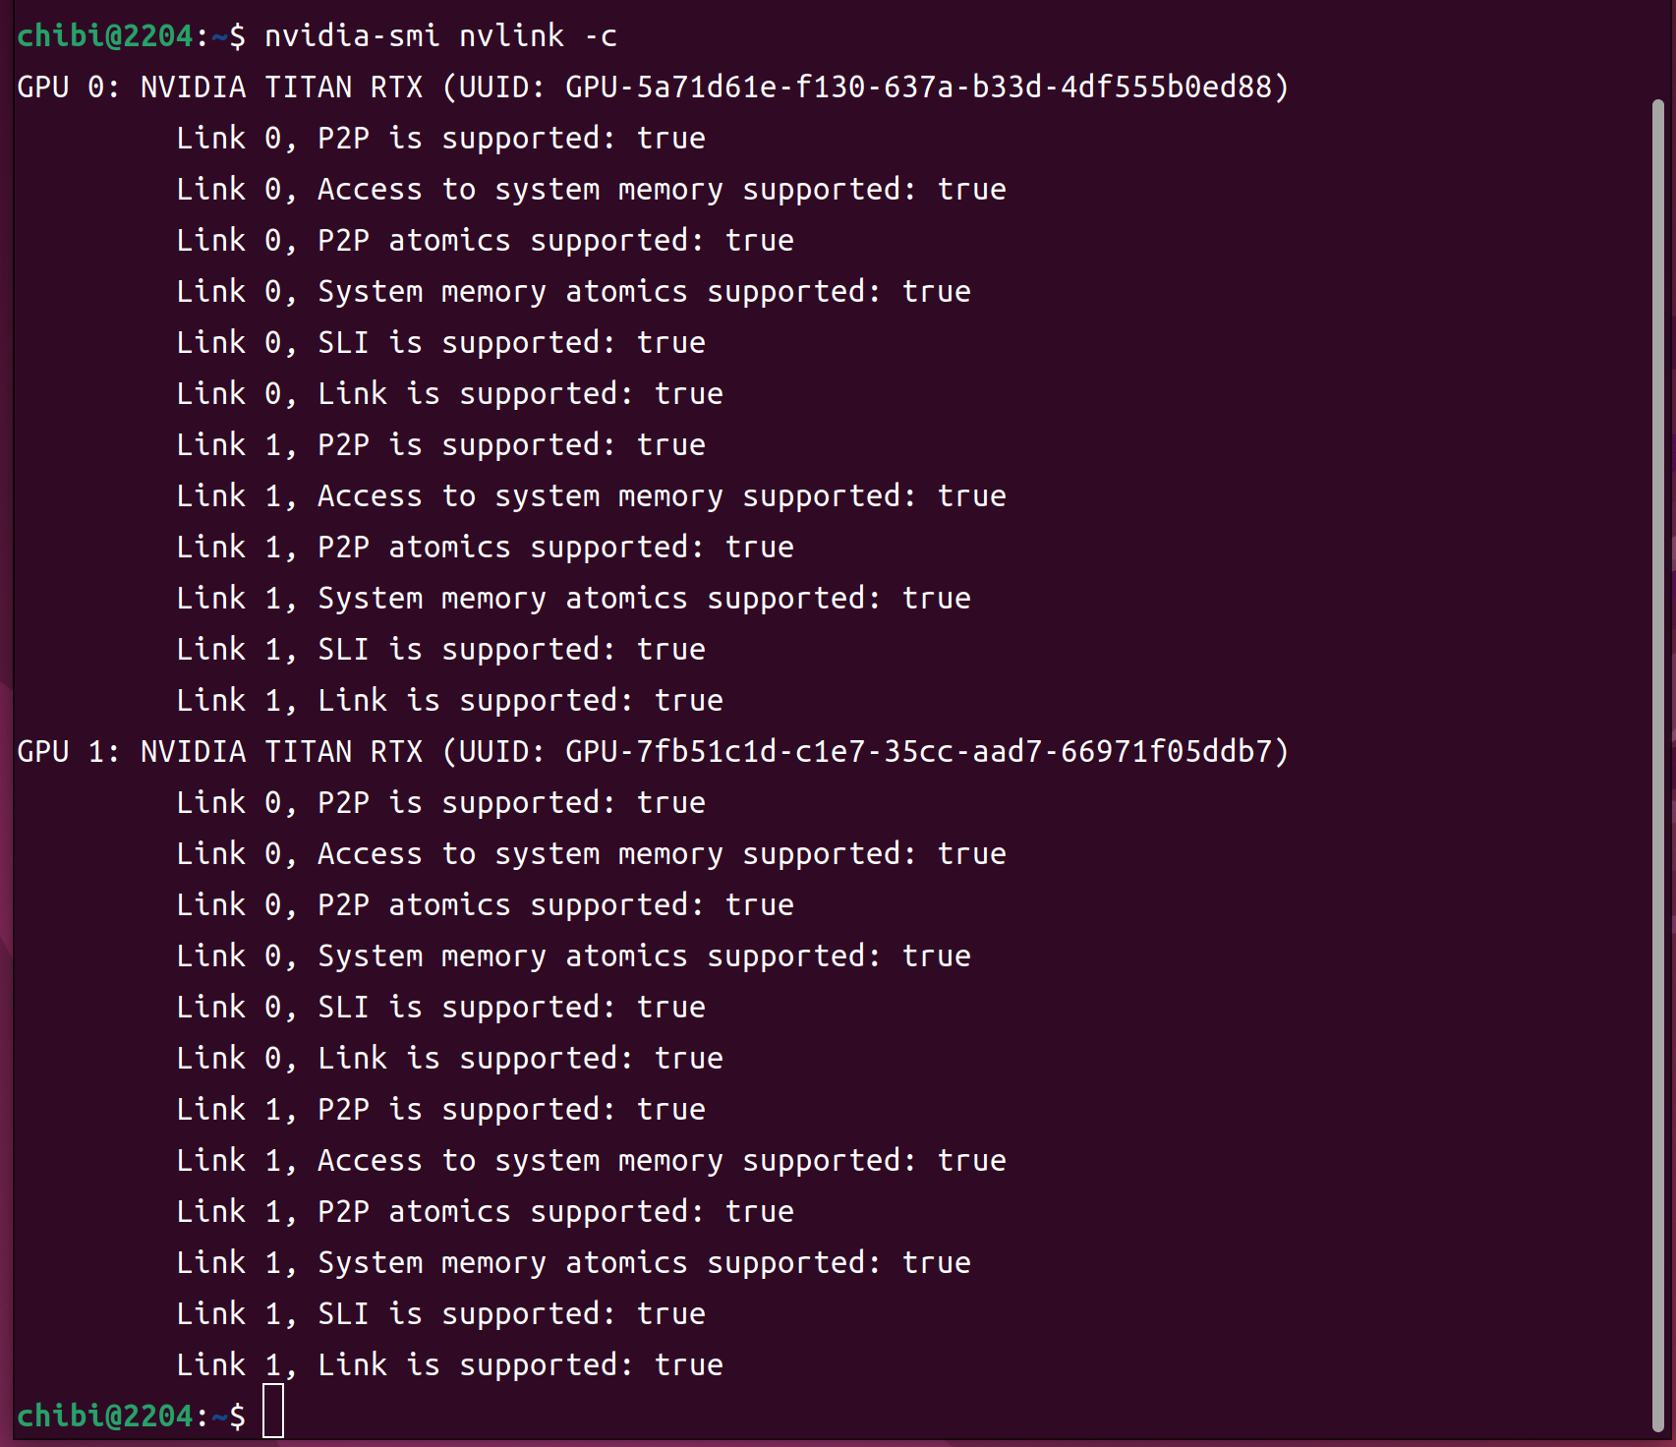Click GPU 1's 'Link 1, System memory atomics' line
This screenshot has width=1676, height=1447.
coord(573,1263)
